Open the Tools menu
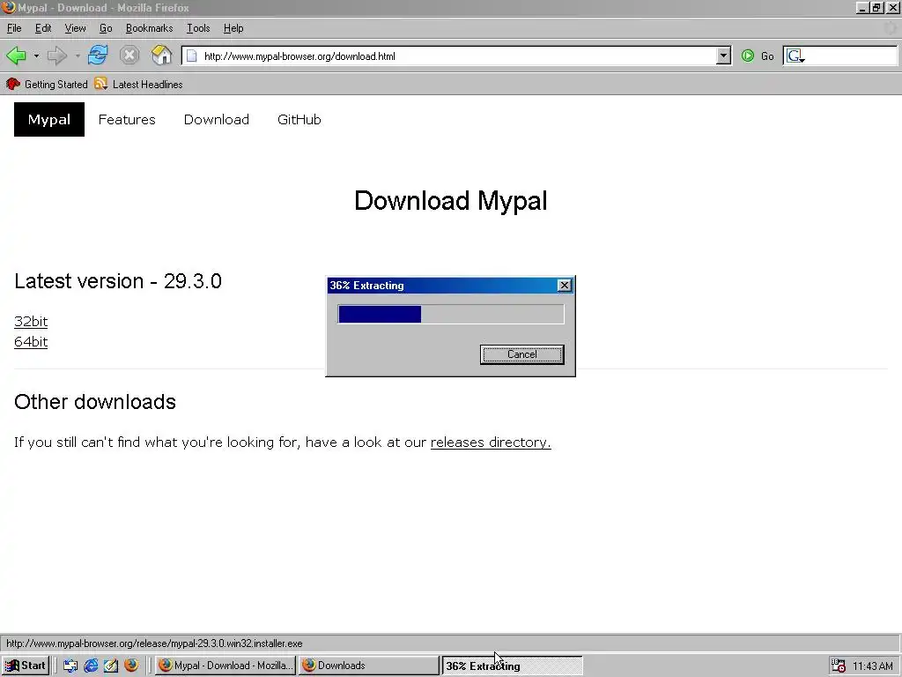 [198, 28]
